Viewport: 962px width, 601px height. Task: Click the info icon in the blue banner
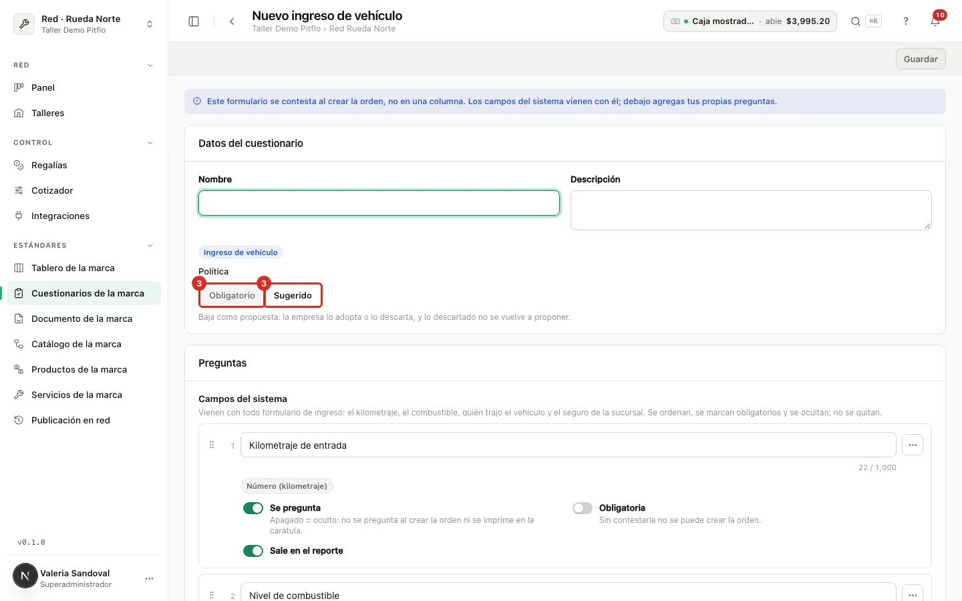(x=197, y=102)
